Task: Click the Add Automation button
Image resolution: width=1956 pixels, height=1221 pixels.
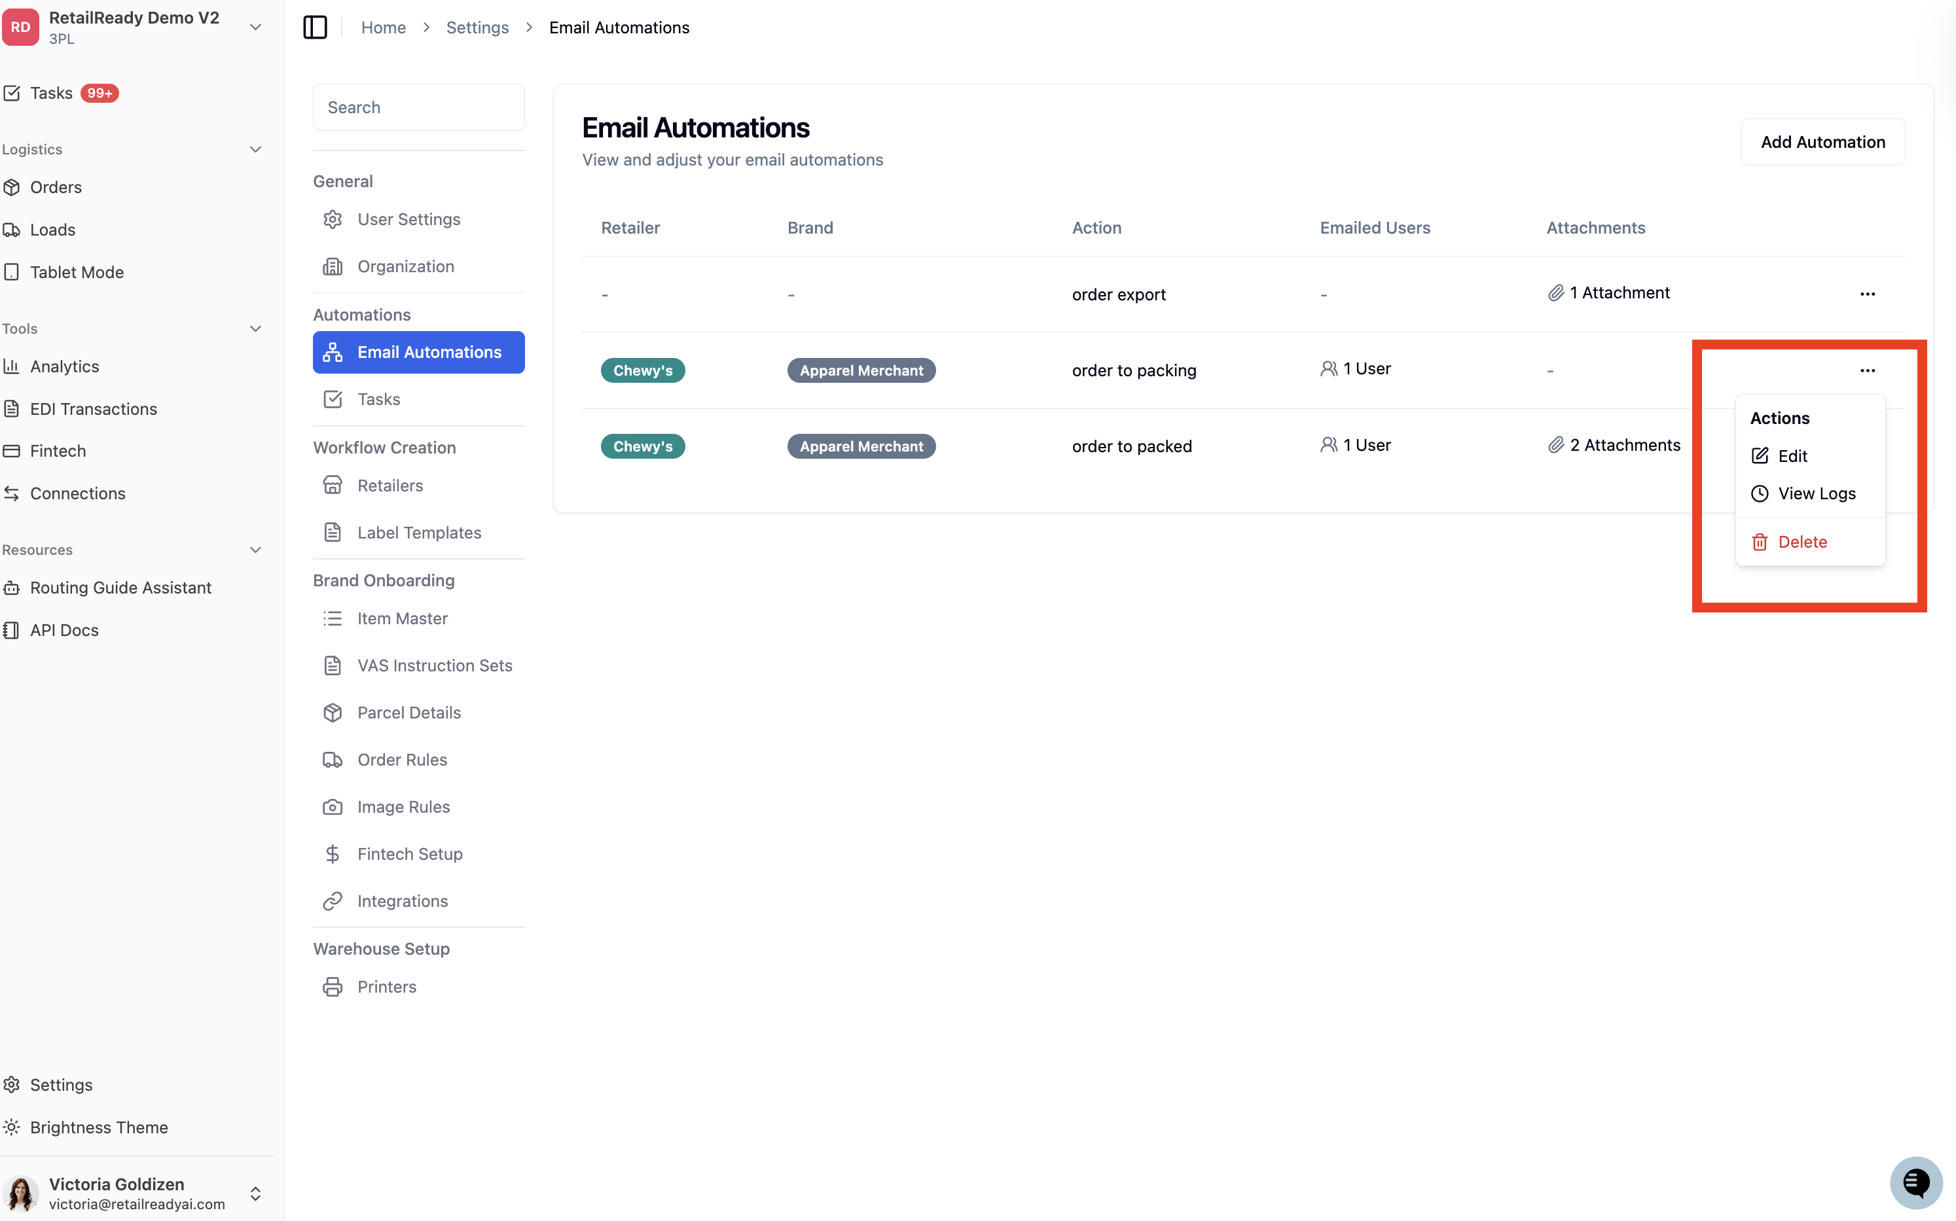Action: point(1822,142)
